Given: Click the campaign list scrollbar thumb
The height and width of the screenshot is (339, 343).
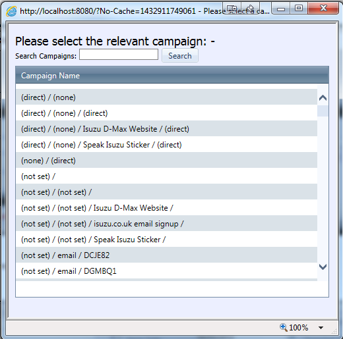Looking at the screenshot, I should [323, 111].
